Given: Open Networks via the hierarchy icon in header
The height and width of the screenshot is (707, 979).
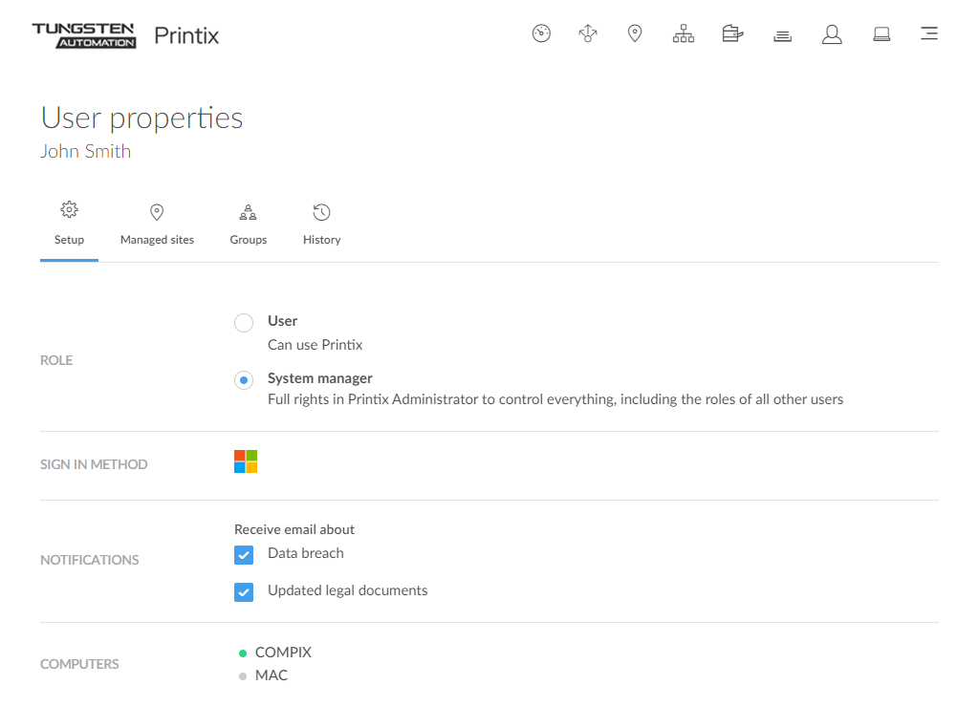Looking at the screenshot, I should point(683,34).
